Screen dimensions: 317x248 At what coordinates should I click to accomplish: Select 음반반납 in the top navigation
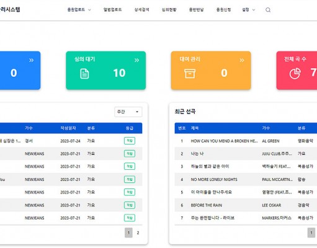tap(196, 10)
